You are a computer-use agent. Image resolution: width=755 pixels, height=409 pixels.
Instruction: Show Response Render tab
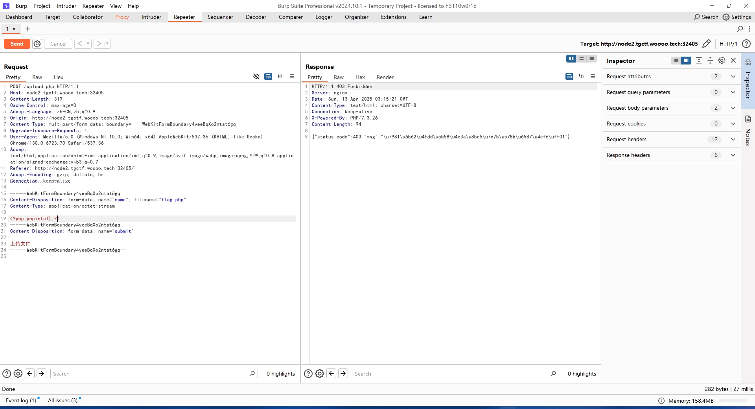point(385,77)
